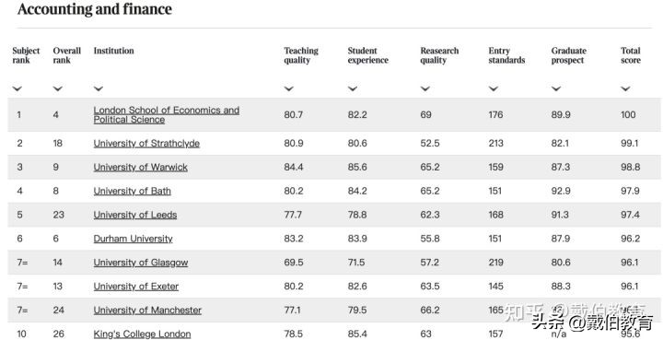
Task: Click the Accounting and finance heading
Action: pyautogui.click(x=95, y=9)
